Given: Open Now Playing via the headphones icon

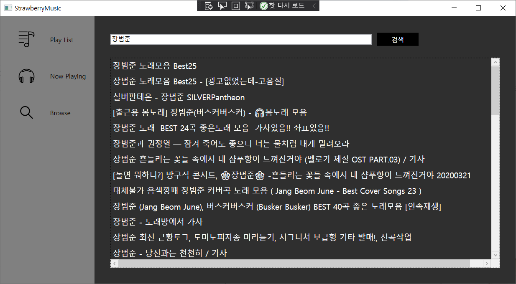Looking at the screenshot, I should (x=26, y=76).
